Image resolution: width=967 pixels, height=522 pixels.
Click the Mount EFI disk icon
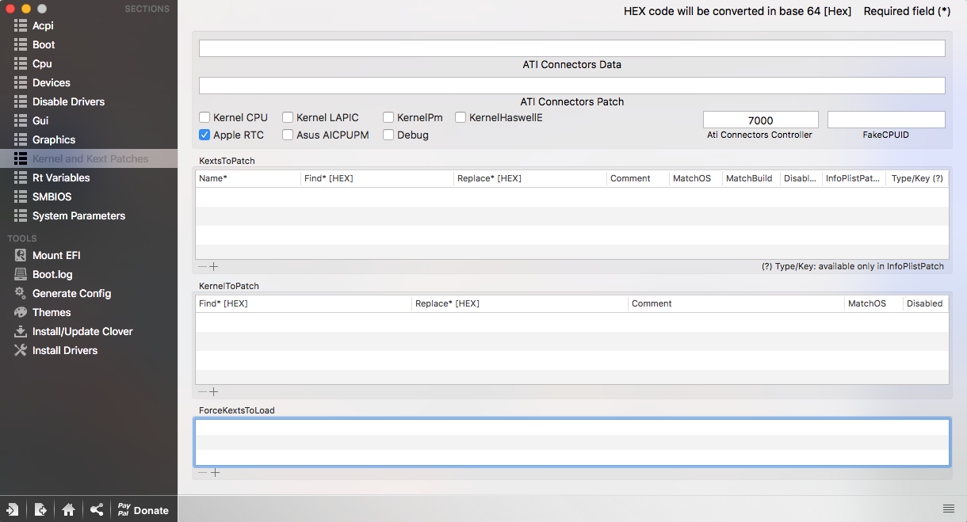21,255
